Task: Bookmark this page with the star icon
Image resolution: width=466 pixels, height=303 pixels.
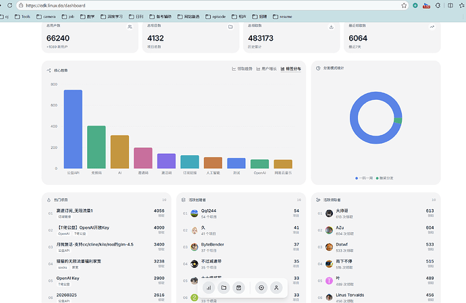Action: coord(404,5)
